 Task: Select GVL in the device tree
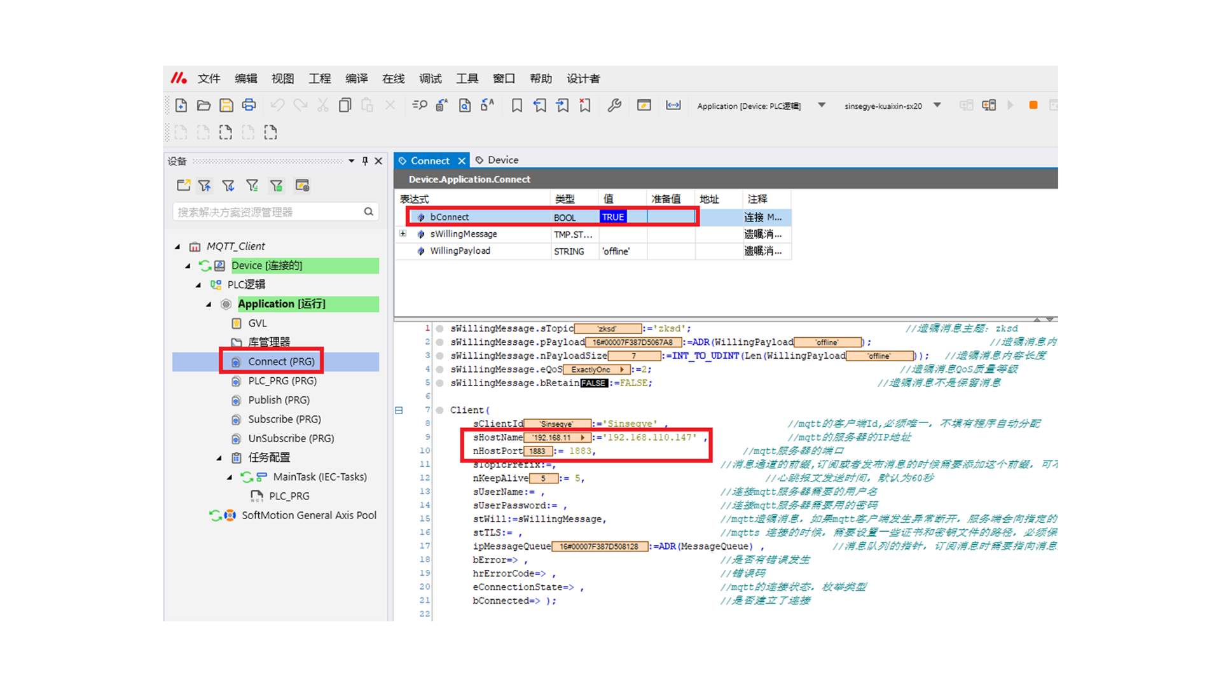(257, 323)
